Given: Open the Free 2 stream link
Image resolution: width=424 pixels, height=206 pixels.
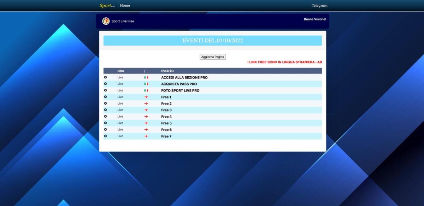Looking at the screenshot, I should click(166, 104).
